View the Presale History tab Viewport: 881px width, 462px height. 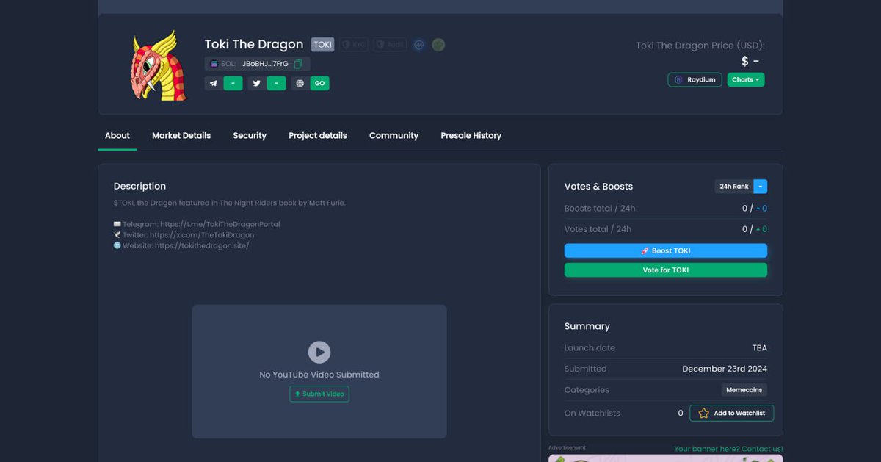471,135
